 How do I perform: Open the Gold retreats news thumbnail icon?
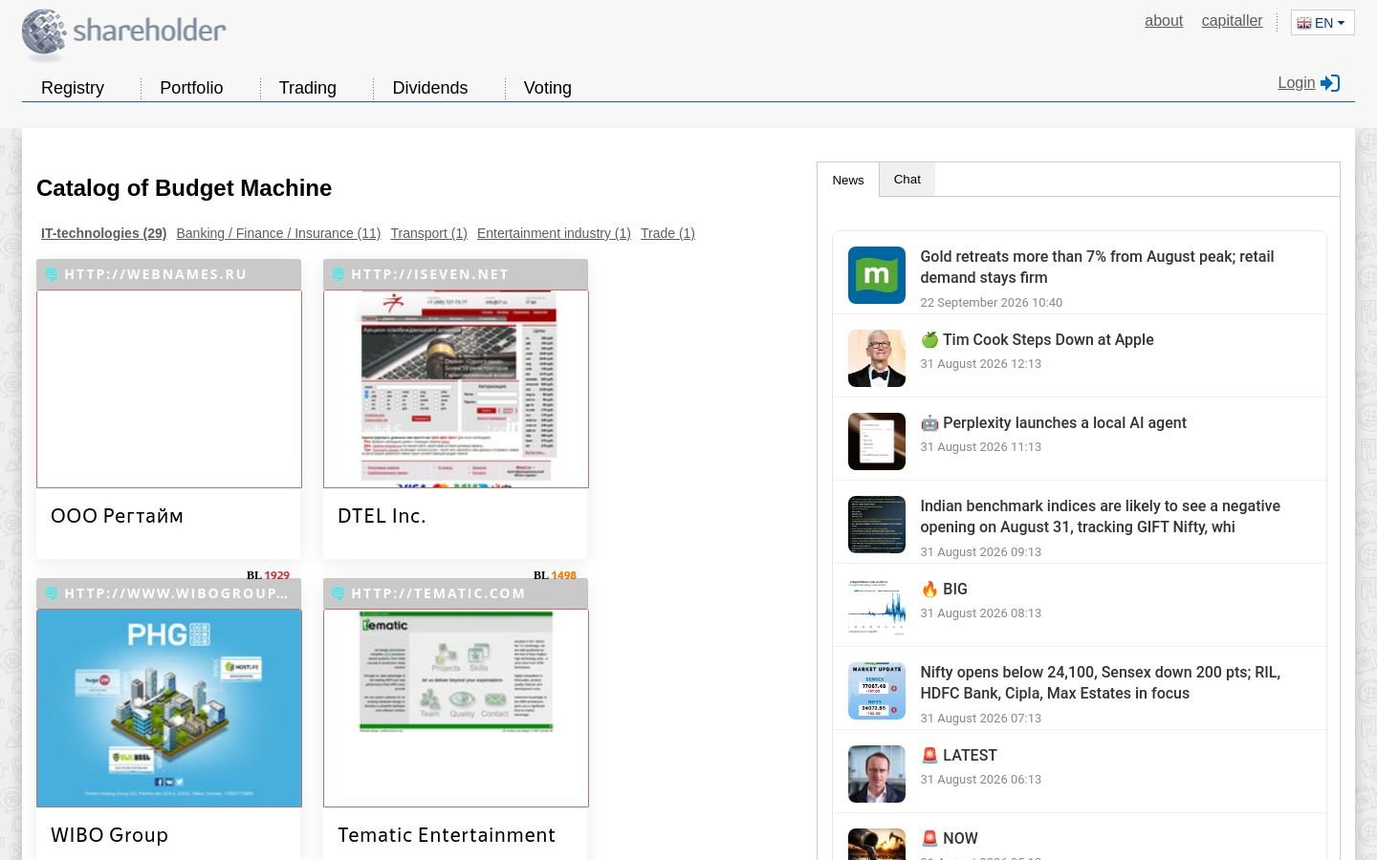pos(877,275)
